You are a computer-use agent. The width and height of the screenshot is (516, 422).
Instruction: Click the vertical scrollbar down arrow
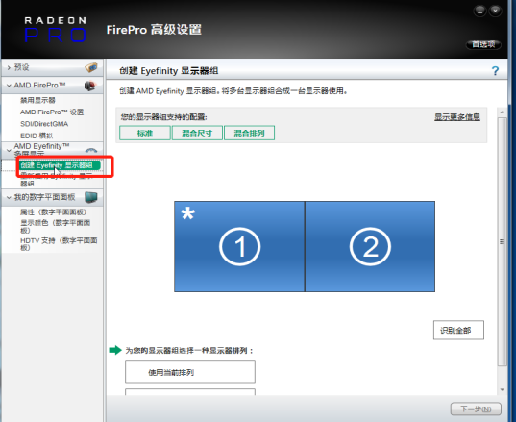coord(502,389)
